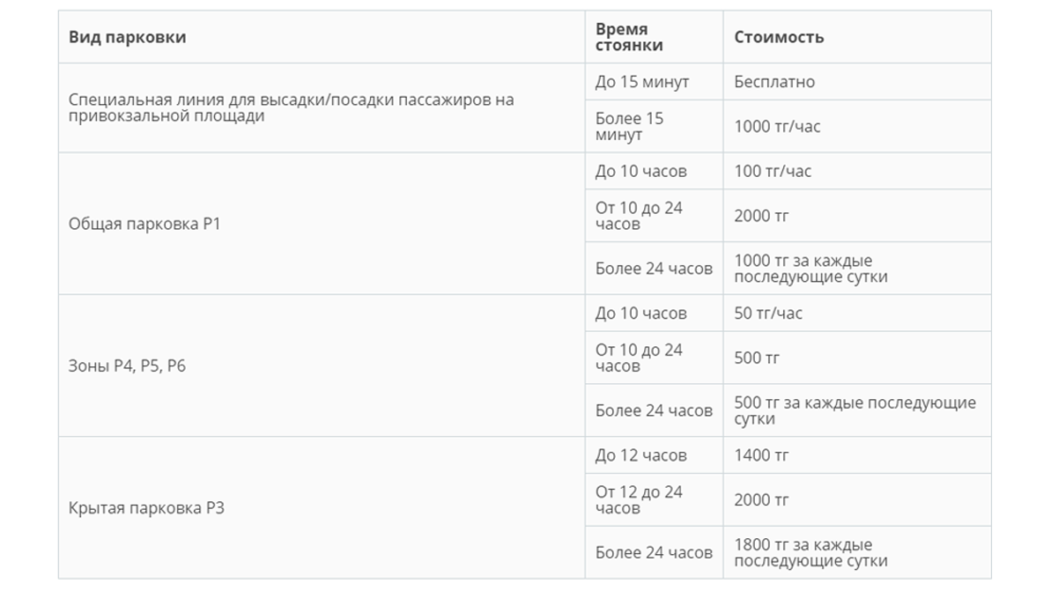This screenshot has height=591, width=1051.
Task: Select '1800 тг за каждые последующие сутки' cell
Action: pos(857,552)
